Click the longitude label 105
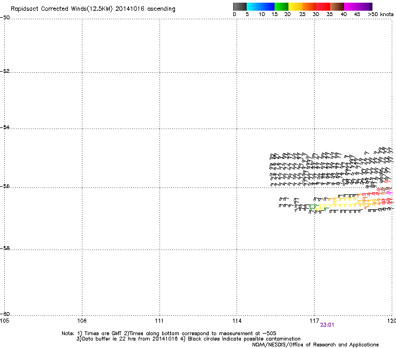The height and width of the screenshot is (348, 396). tap(5, 321)
